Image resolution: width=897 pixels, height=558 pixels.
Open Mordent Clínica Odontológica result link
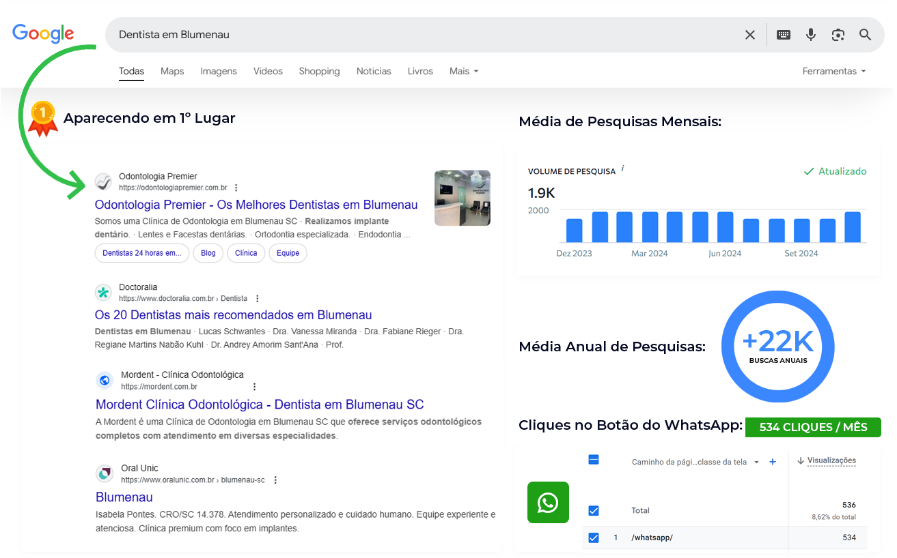[x=260, y=405]
